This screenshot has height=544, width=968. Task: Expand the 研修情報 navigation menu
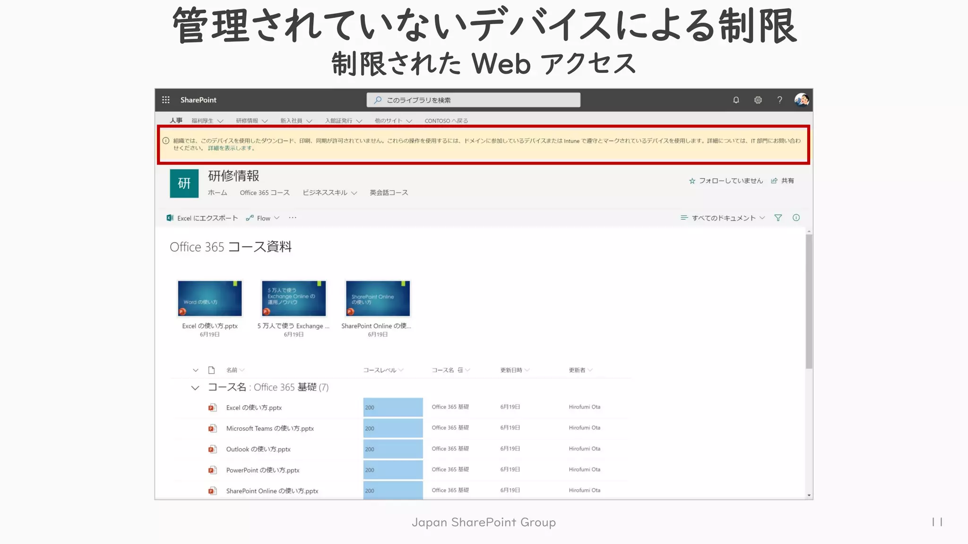[265, 121]
